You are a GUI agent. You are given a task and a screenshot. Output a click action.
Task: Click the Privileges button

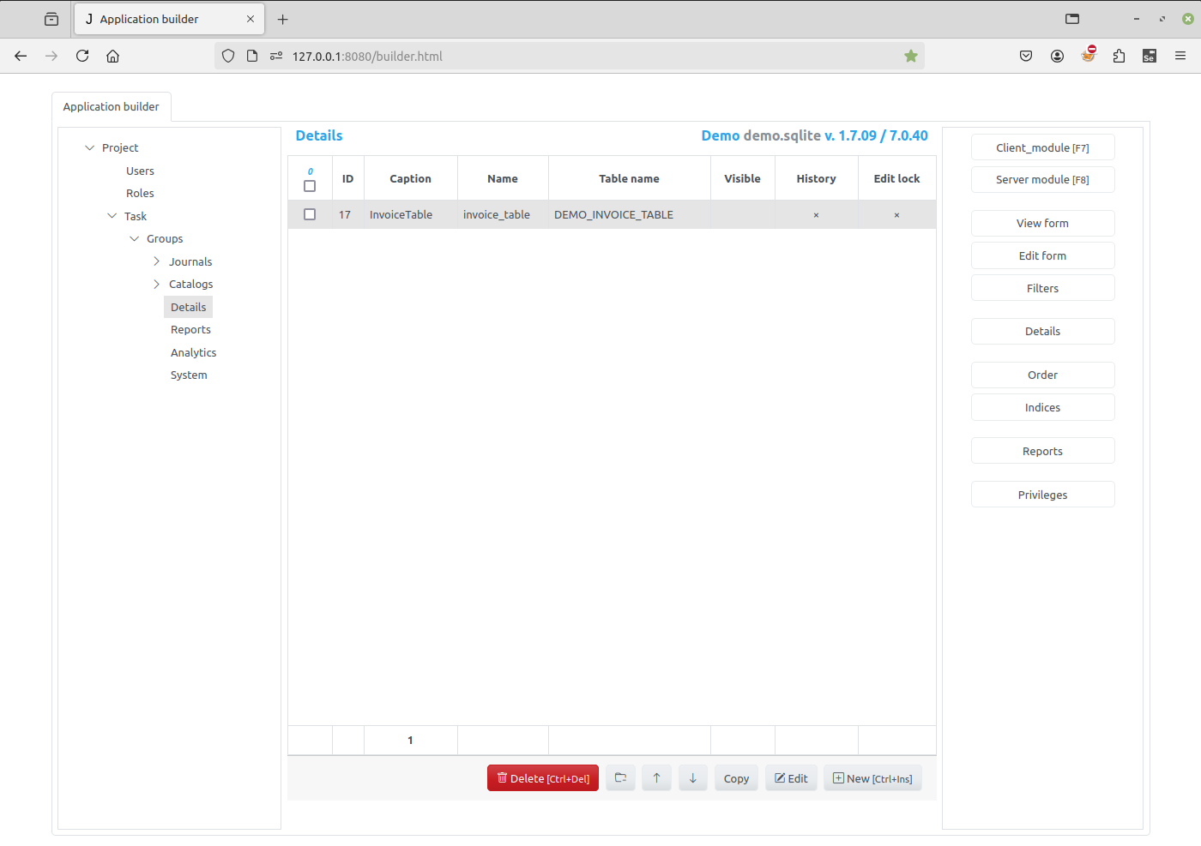point(1042,495)
